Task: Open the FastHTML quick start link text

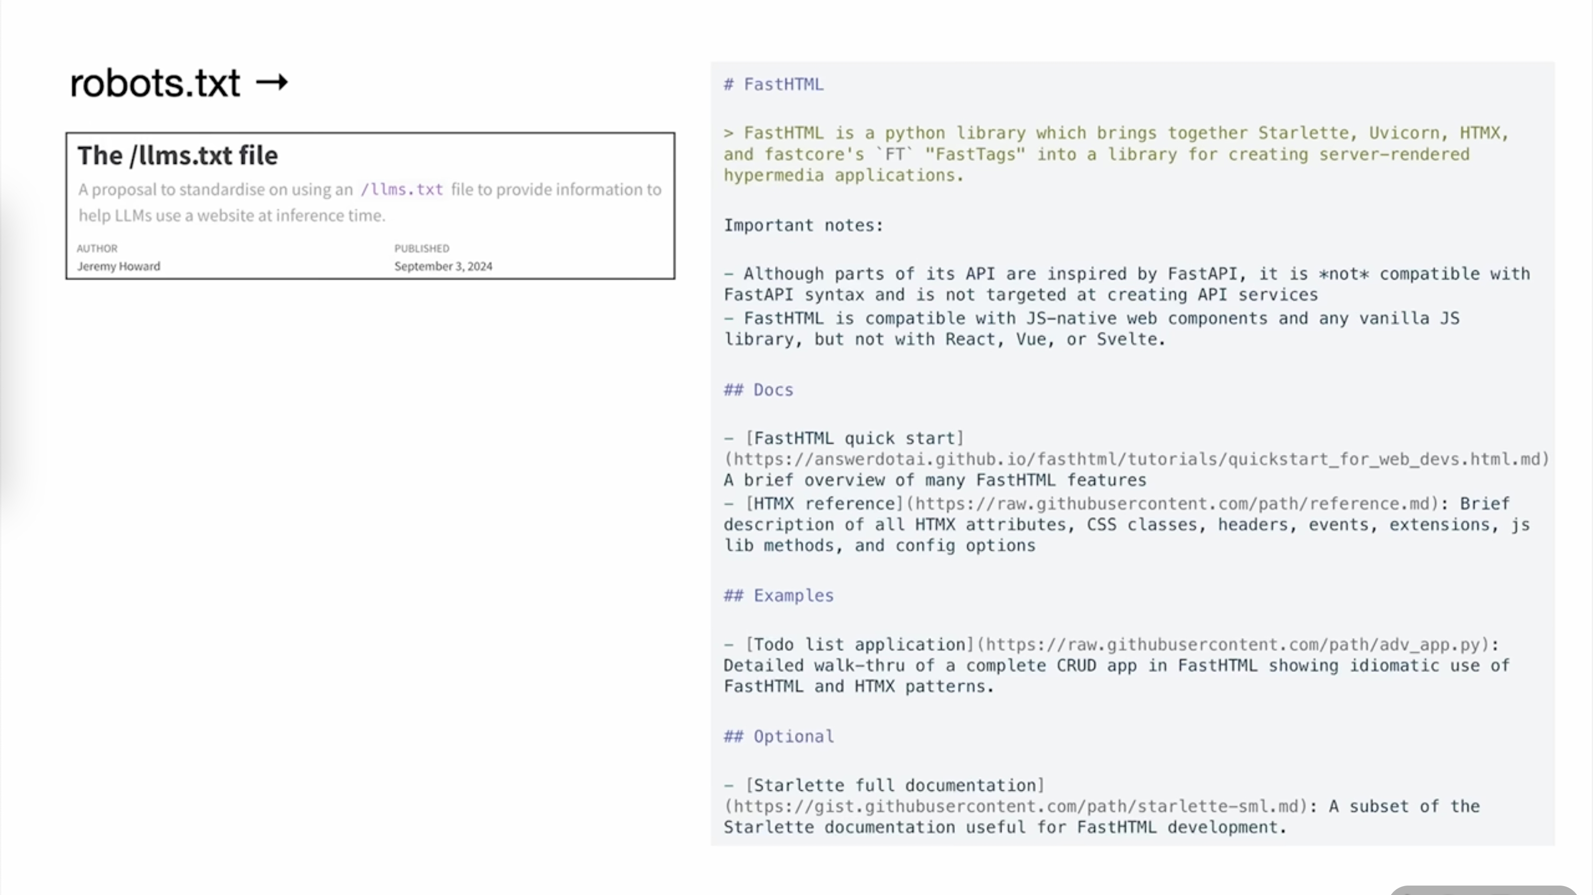Action: pyautogui.click(x=855, y=438)
